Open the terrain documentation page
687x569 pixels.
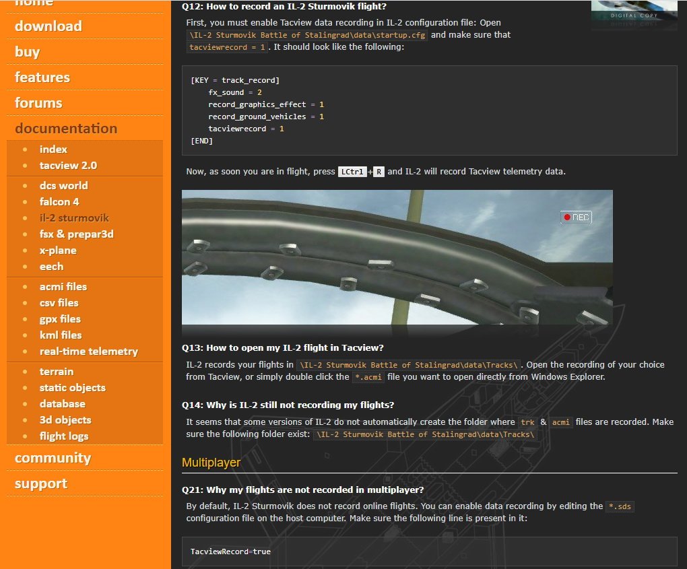pyautogui.click(x=57, y=372)
